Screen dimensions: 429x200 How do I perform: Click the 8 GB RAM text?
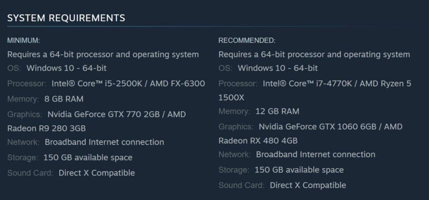(63, 99)
